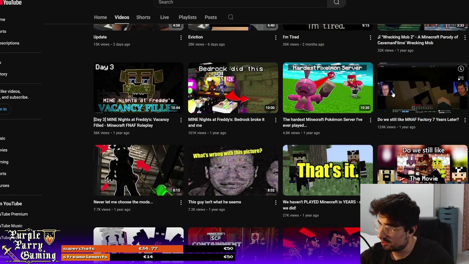Open the I'm Tired video title
This screenshot has height=264, width=469.
pos(291,37)
